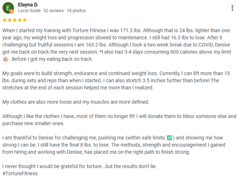Click the third rating star
237x177 pixels.
[x=14, y=20]
